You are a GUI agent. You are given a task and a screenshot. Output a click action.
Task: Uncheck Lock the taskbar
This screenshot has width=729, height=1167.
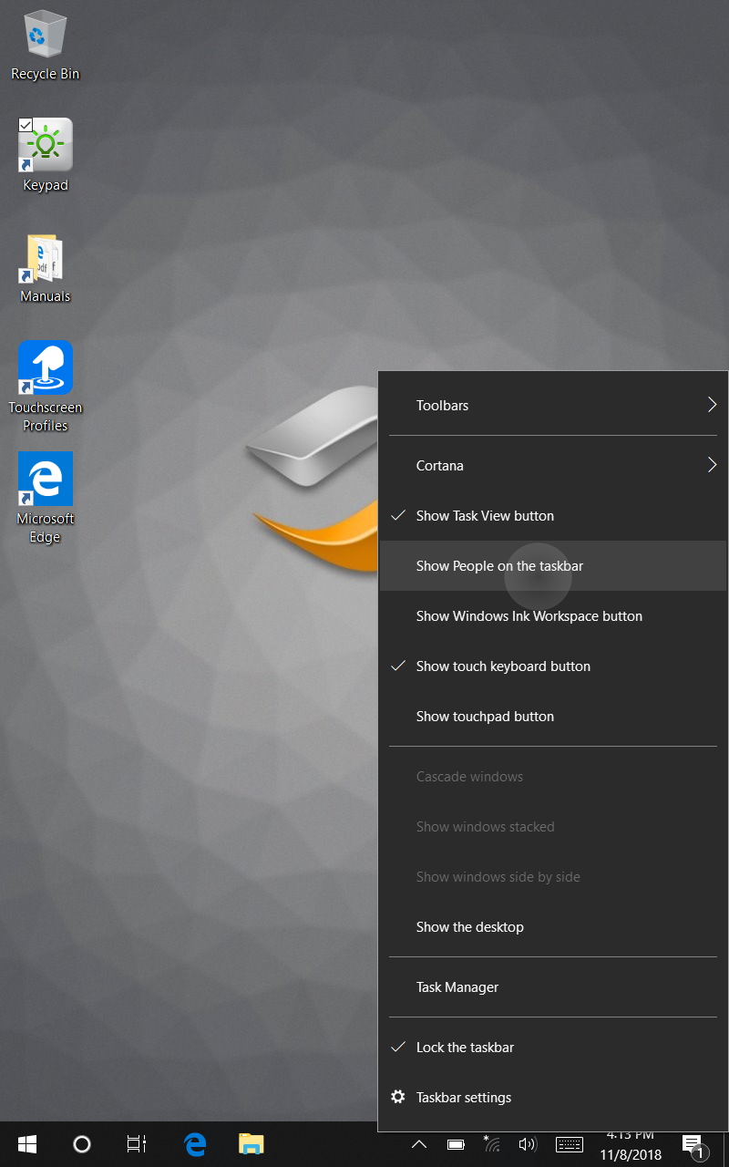click(x=463, y=1047)
